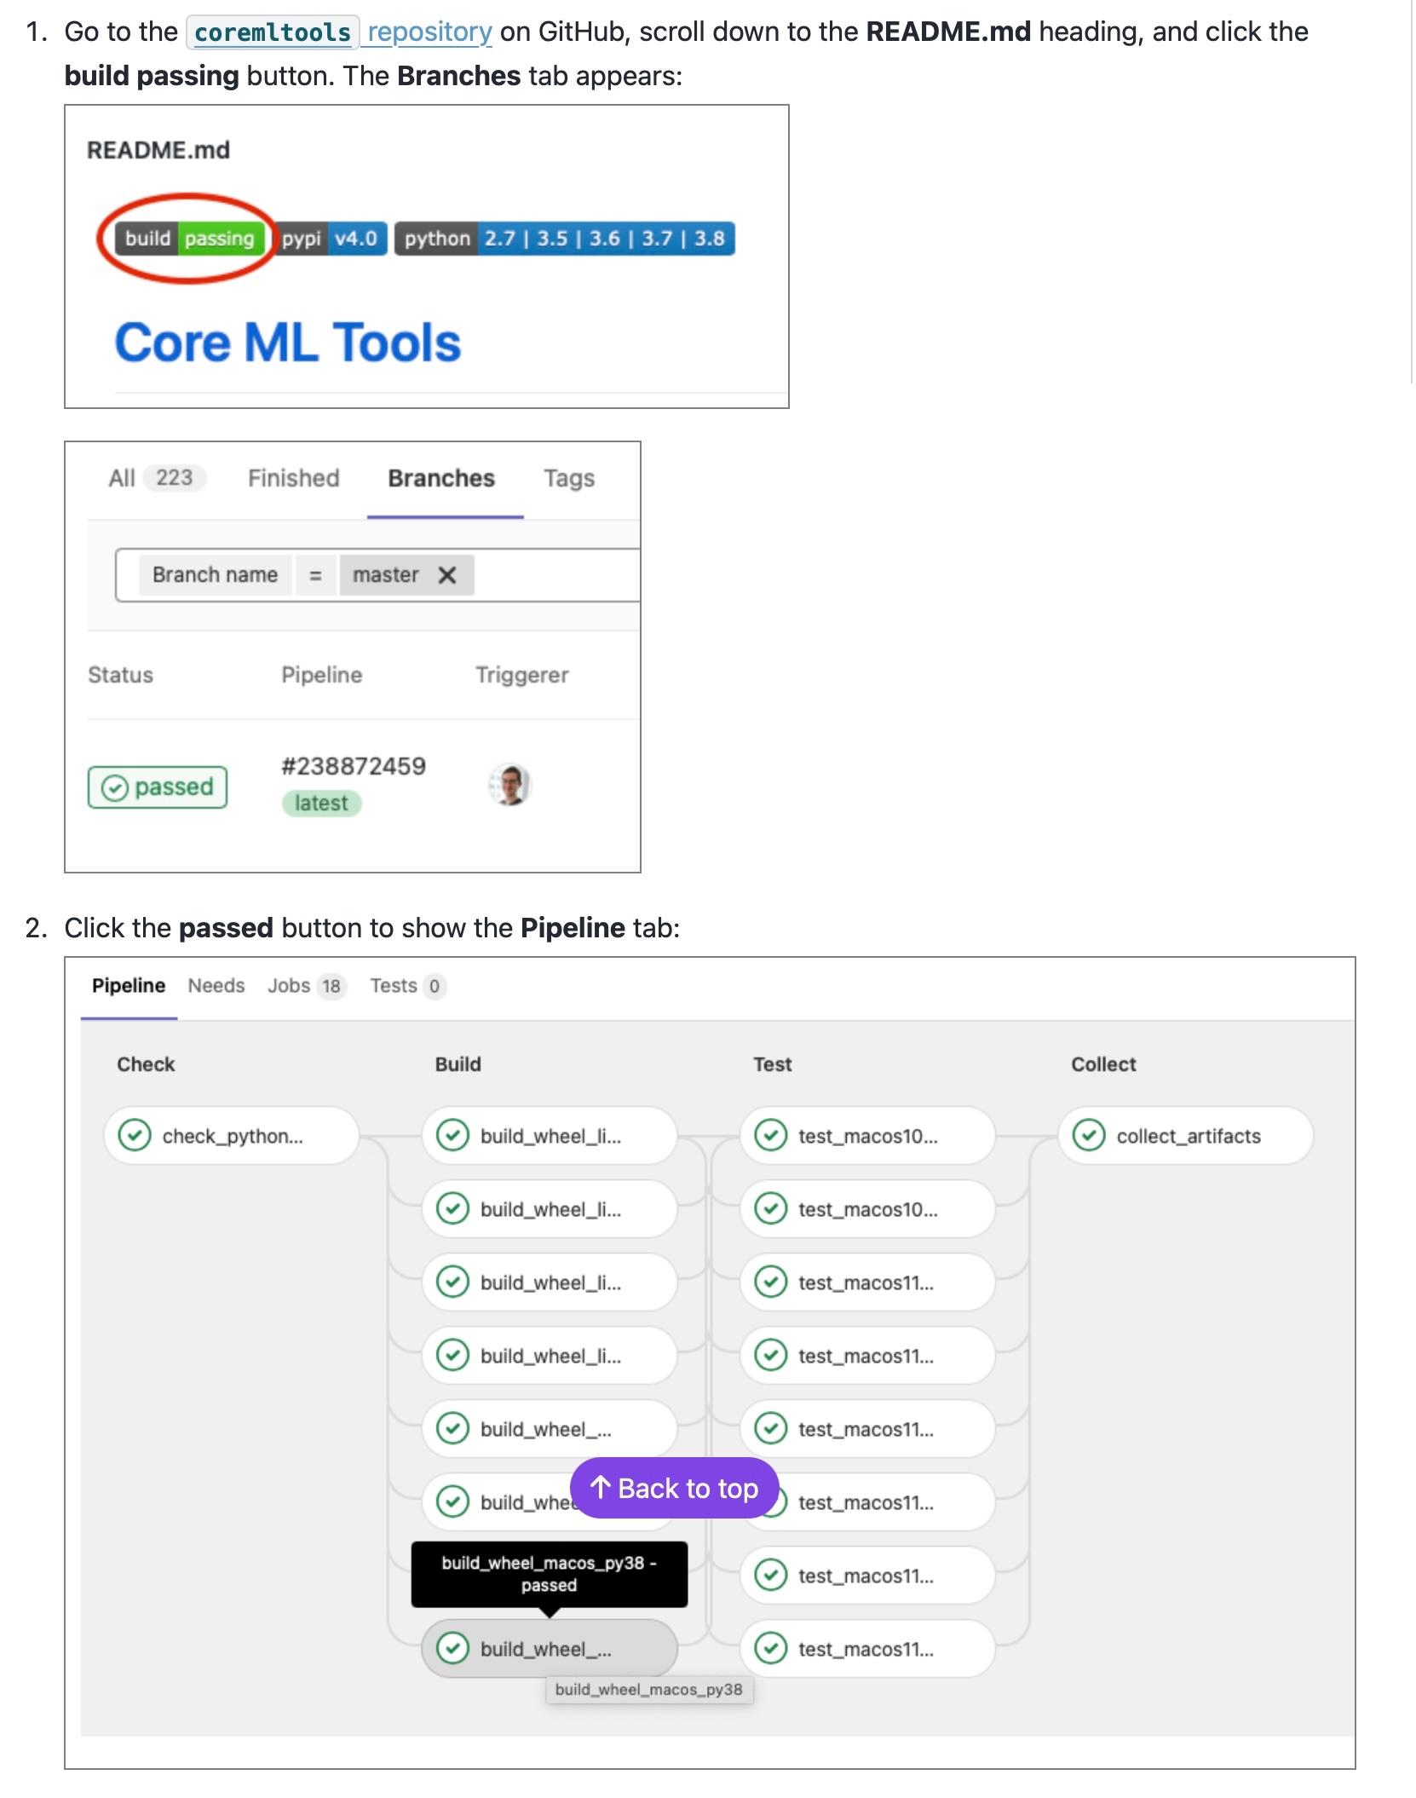Open the Jobs 18 tab

306,986
